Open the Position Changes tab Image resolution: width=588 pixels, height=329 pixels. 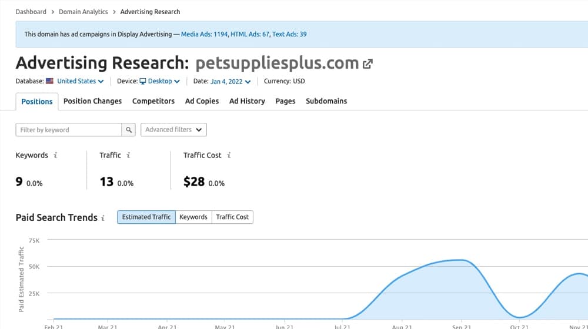[93, 101]
